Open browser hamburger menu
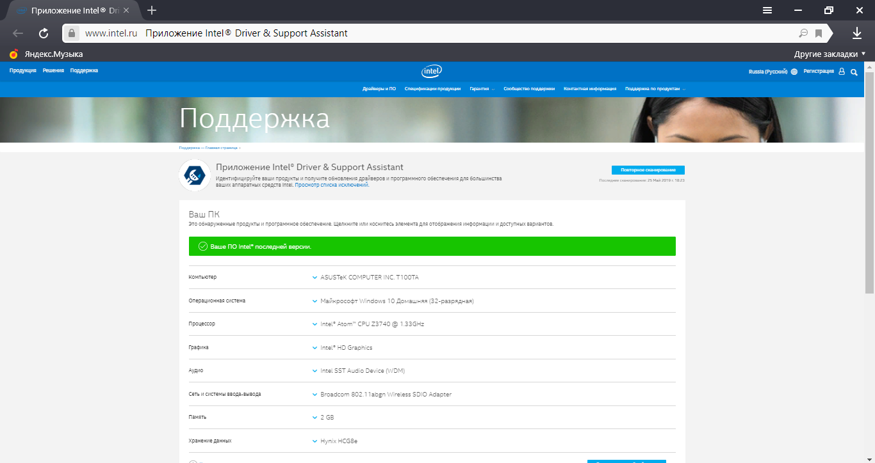Viewport: 875px width, 463px height. [x=767, y=10]
